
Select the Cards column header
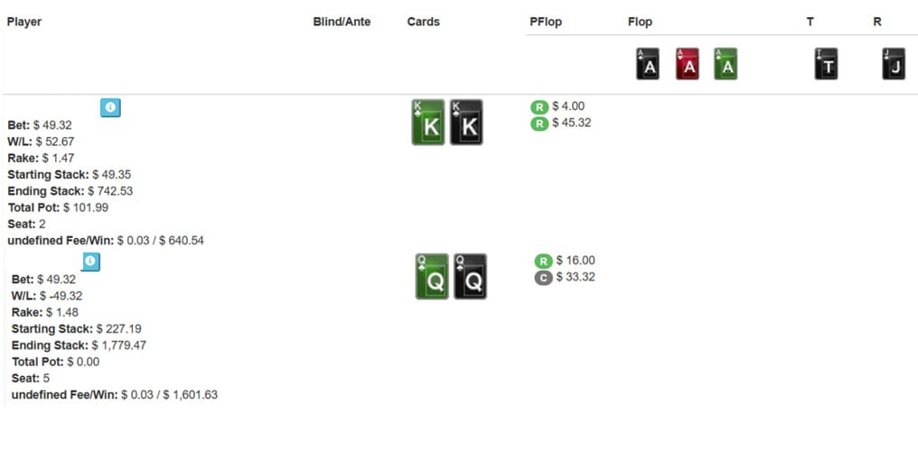tap(424, 22)
